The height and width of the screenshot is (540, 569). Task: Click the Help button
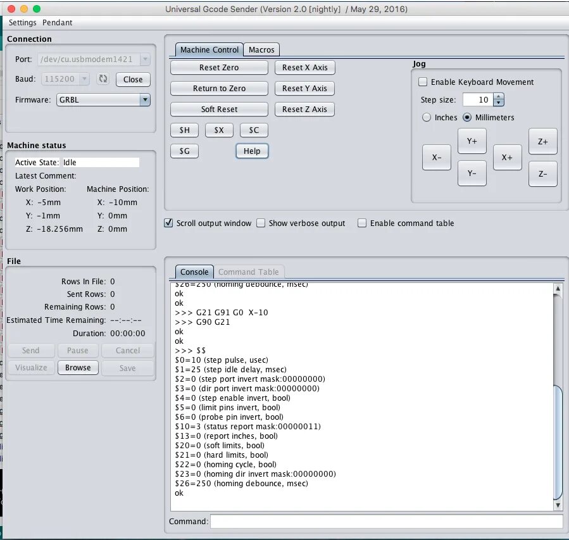tap(252, 151)
